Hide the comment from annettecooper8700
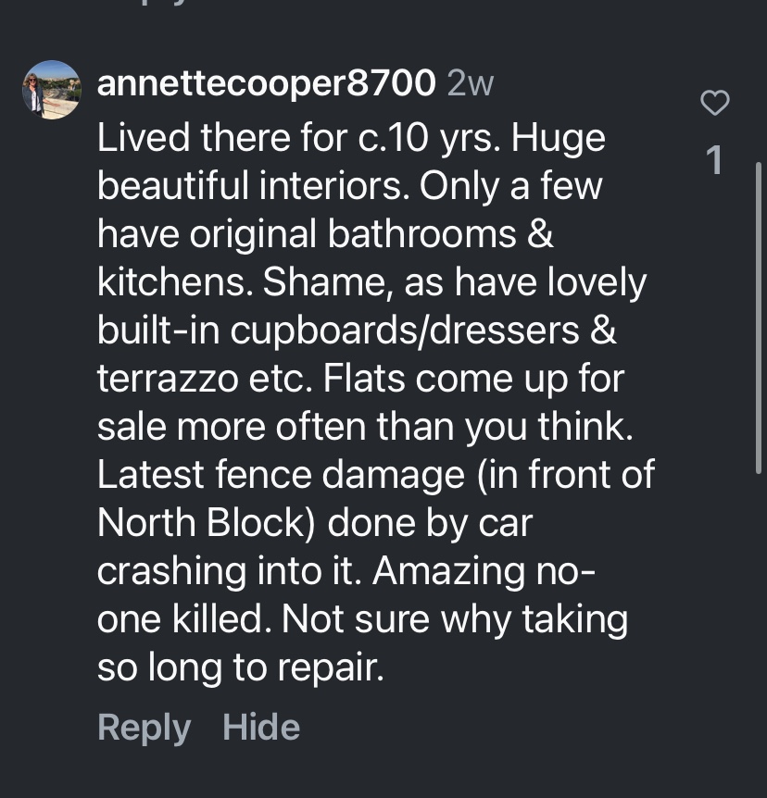Screen dimensions: 767x798 261,727
